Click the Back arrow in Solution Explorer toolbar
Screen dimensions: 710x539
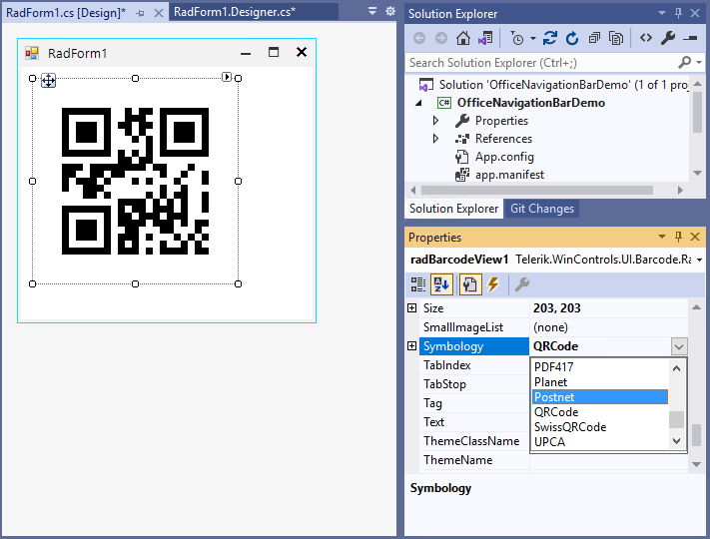click(x=419, y=39)
